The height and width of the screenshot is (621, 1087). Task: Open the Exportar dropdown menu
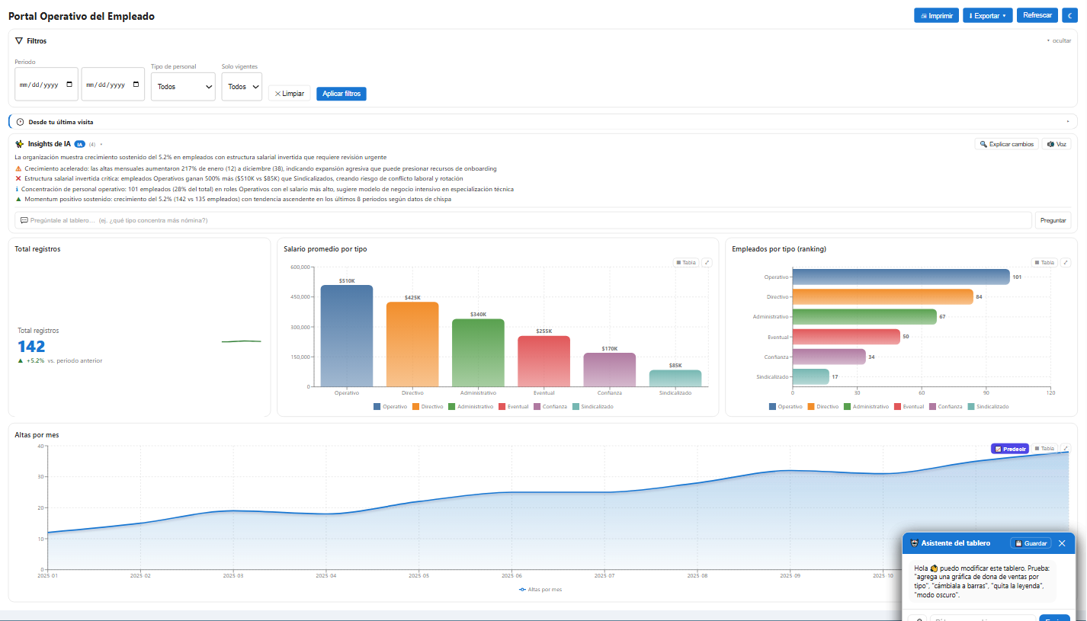click(x=987, y=15)
